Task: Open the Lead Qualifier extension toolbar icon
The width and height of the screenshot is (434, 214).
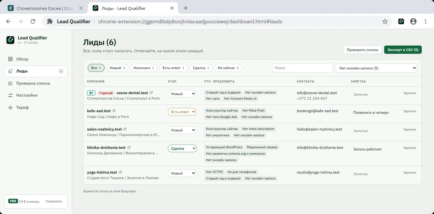Action: click(401, 21)
